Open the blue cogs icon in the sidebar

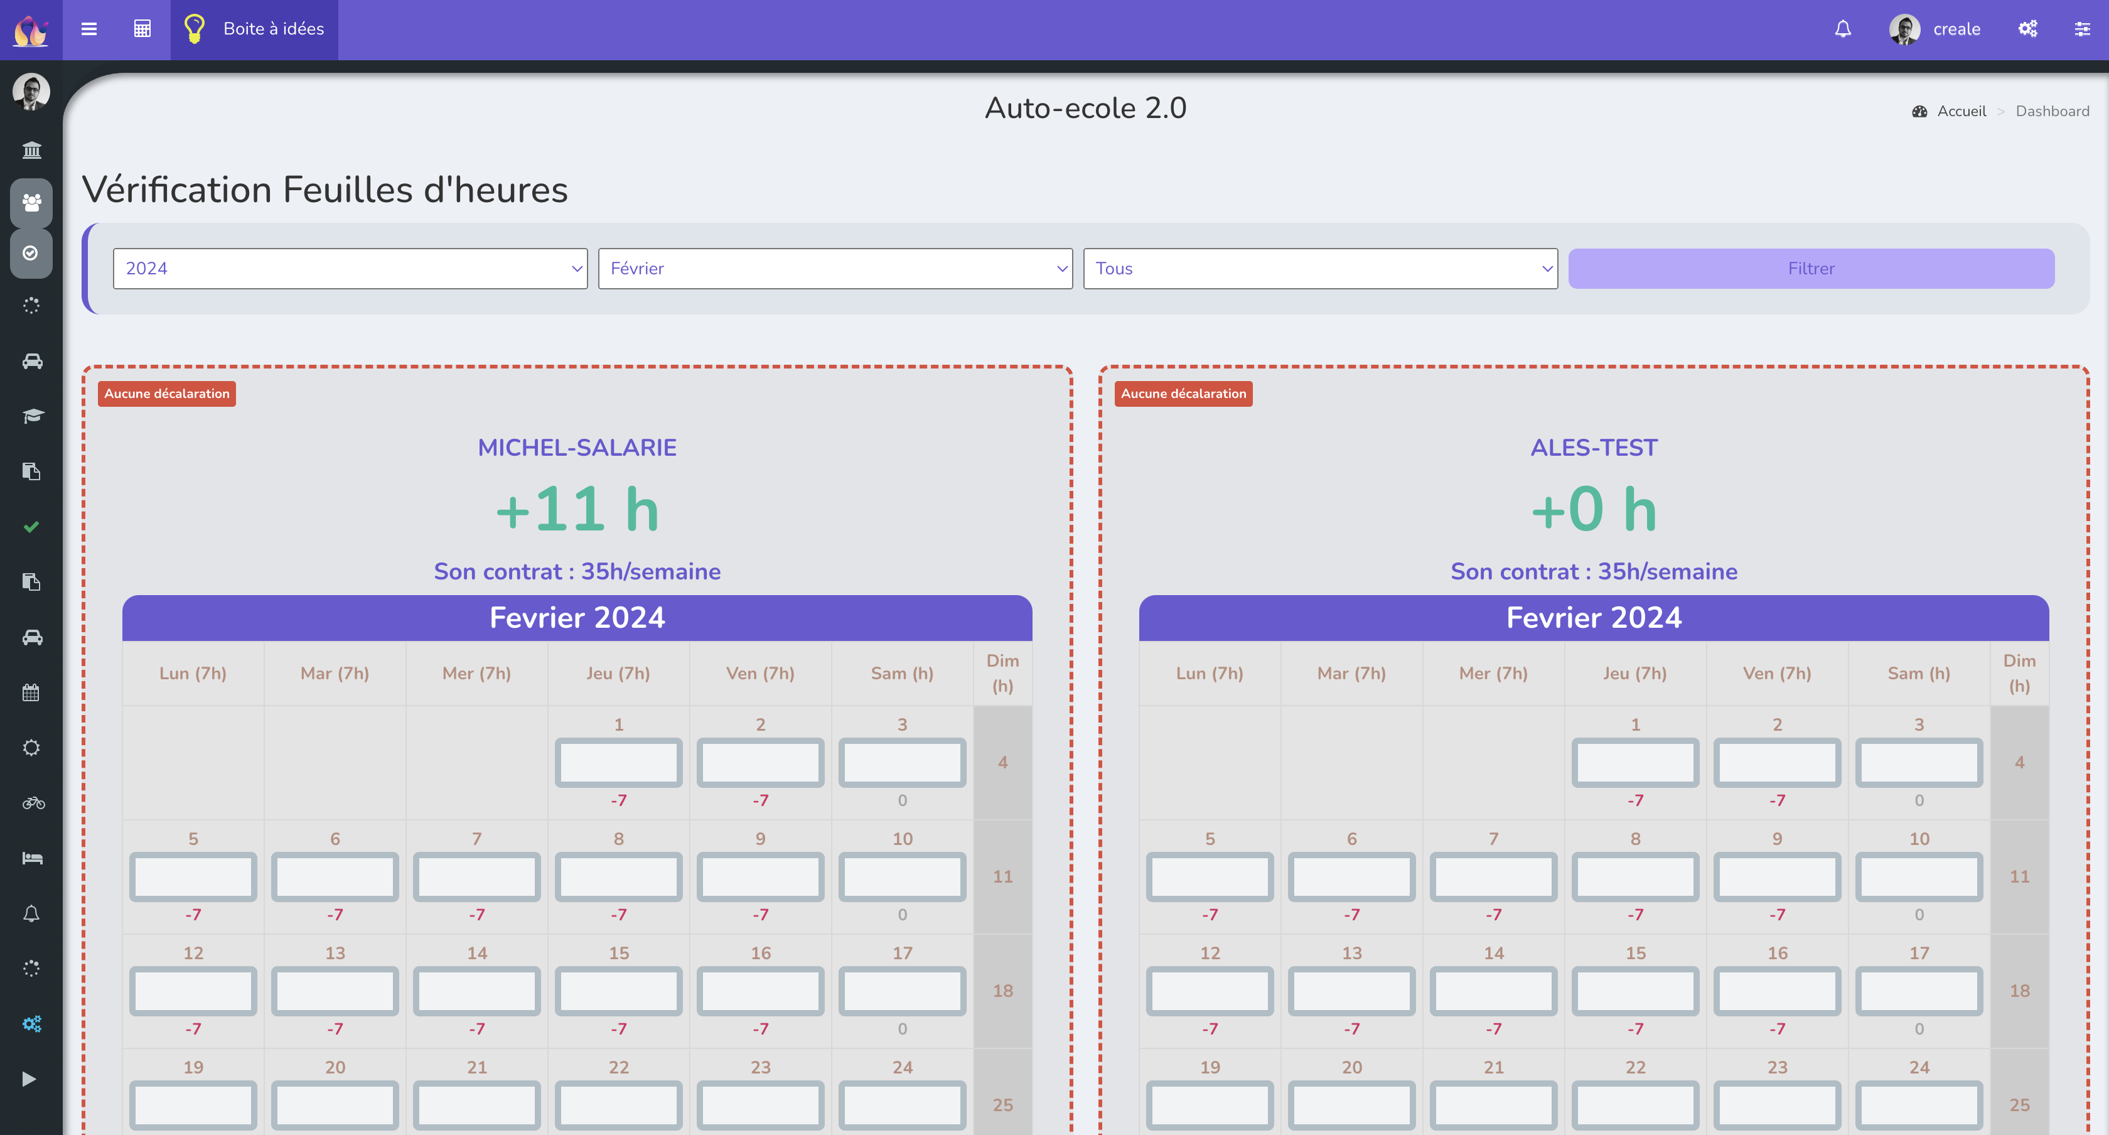(x=31, y=1024)
